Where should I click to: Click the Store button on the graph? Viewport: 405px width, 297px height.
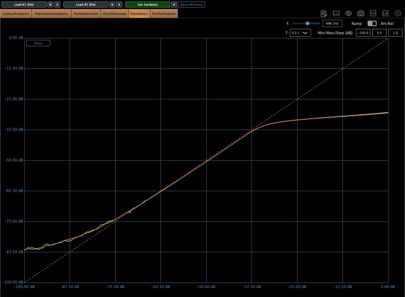click(x=38, y=43)
